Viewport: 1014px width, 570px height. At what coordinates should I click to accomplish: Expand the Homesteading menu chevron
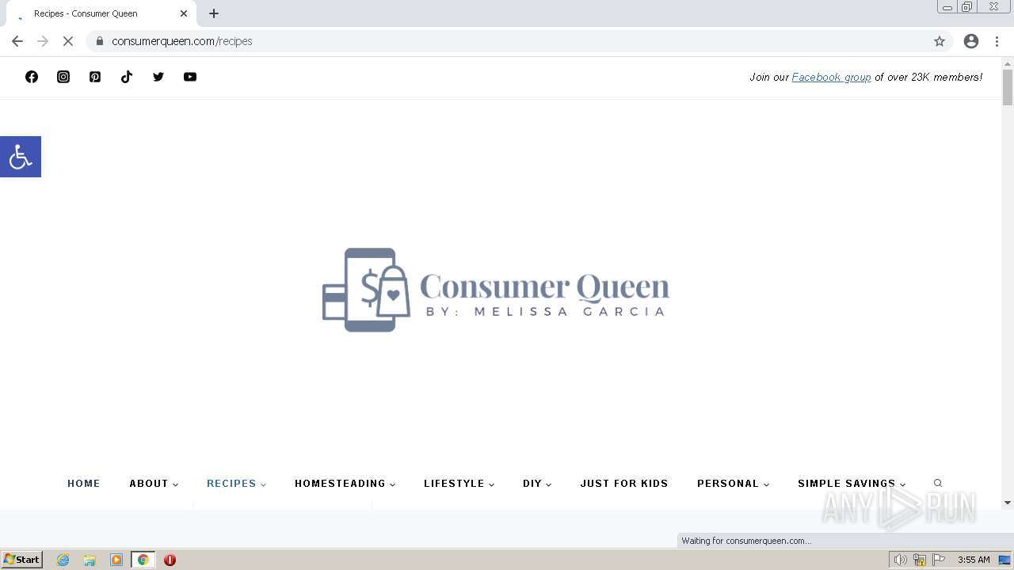tap(392, 484)
